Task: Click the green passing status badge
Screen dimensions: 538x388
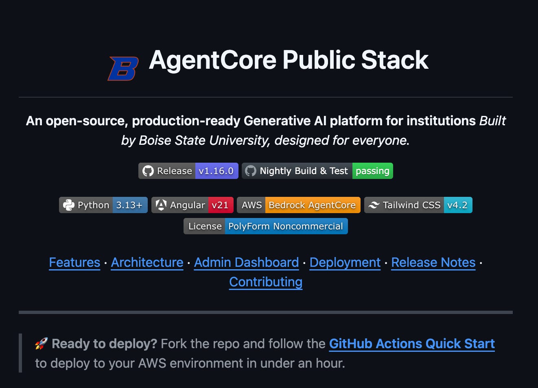Action: 372,171
